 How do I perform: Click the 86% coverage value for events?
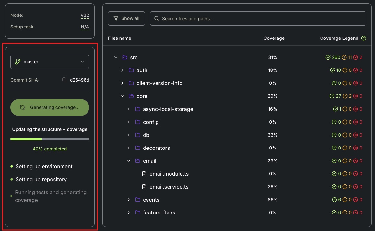[273, 200]
